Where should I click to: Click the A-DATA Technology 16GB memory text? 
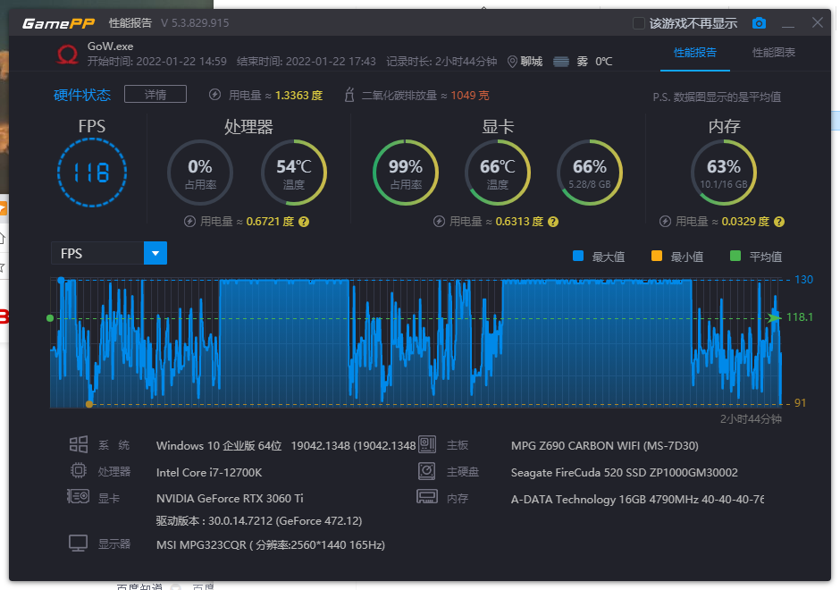637,500
